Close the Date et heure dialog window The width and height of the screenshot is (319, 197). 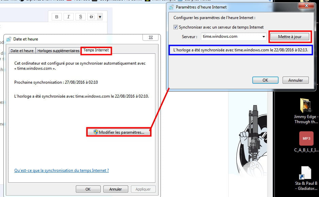[x=150, y=38]
